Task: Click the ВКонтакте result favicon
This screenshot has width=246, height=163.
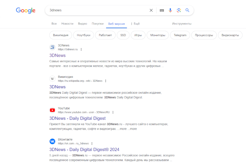Action: pos(52,141)
